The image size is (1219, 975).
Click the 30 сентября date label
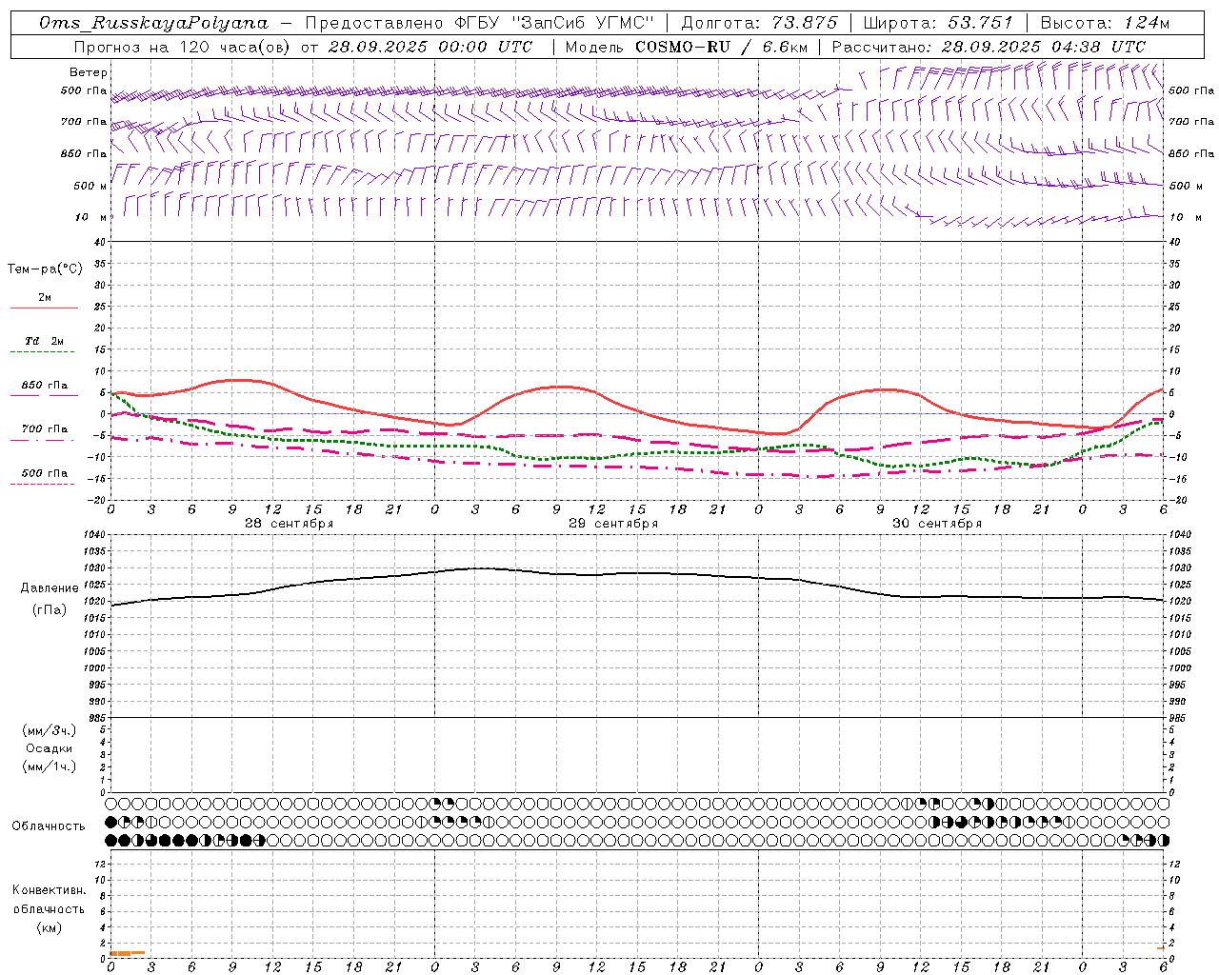click(937, 524)
